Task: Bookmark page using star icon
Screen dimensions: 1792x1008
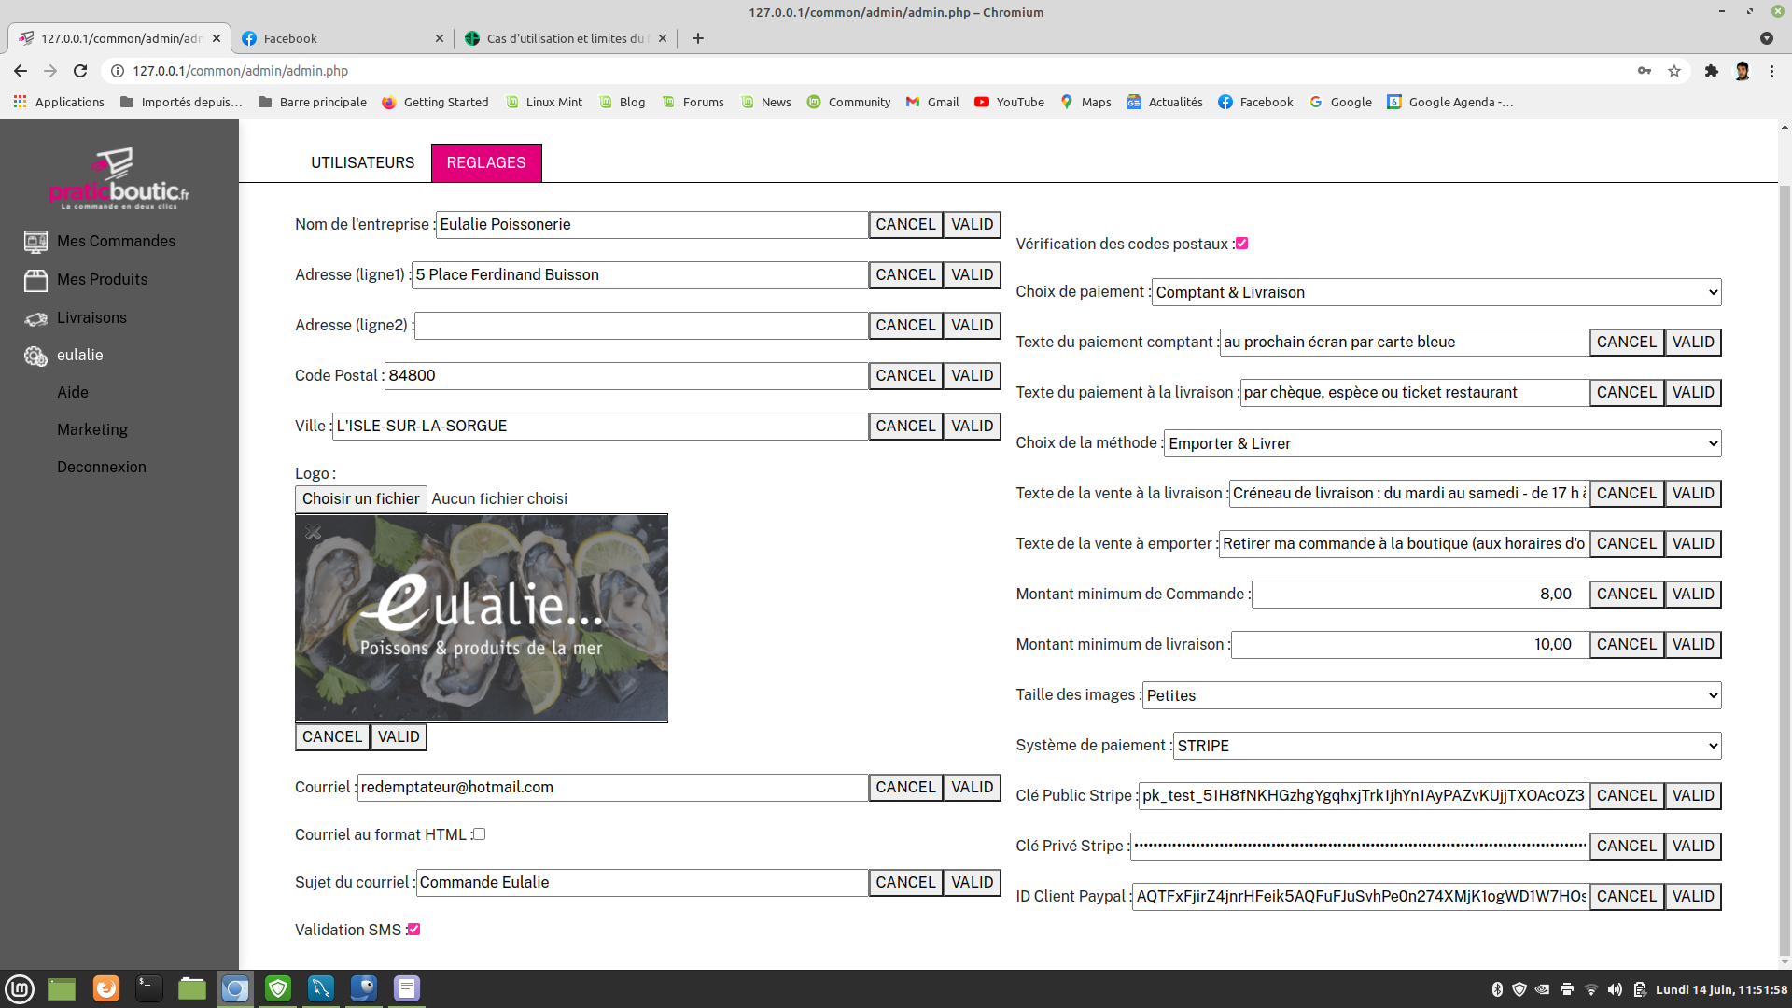Action: coord(1674,71)
